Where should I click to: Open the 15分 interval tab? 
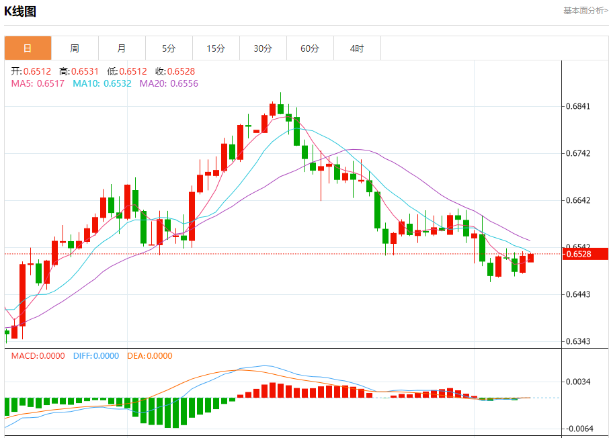click(216, 48)
